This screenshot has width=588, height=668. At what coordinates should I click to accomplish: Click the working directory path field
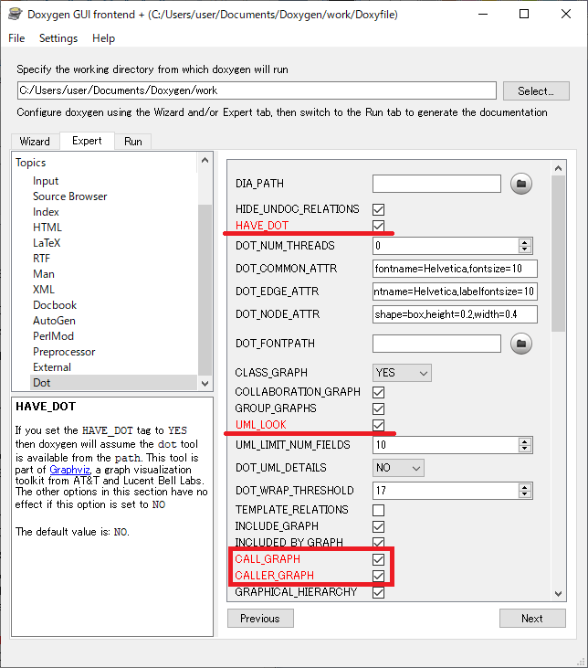pyautogui.click(x=256, y=90)
